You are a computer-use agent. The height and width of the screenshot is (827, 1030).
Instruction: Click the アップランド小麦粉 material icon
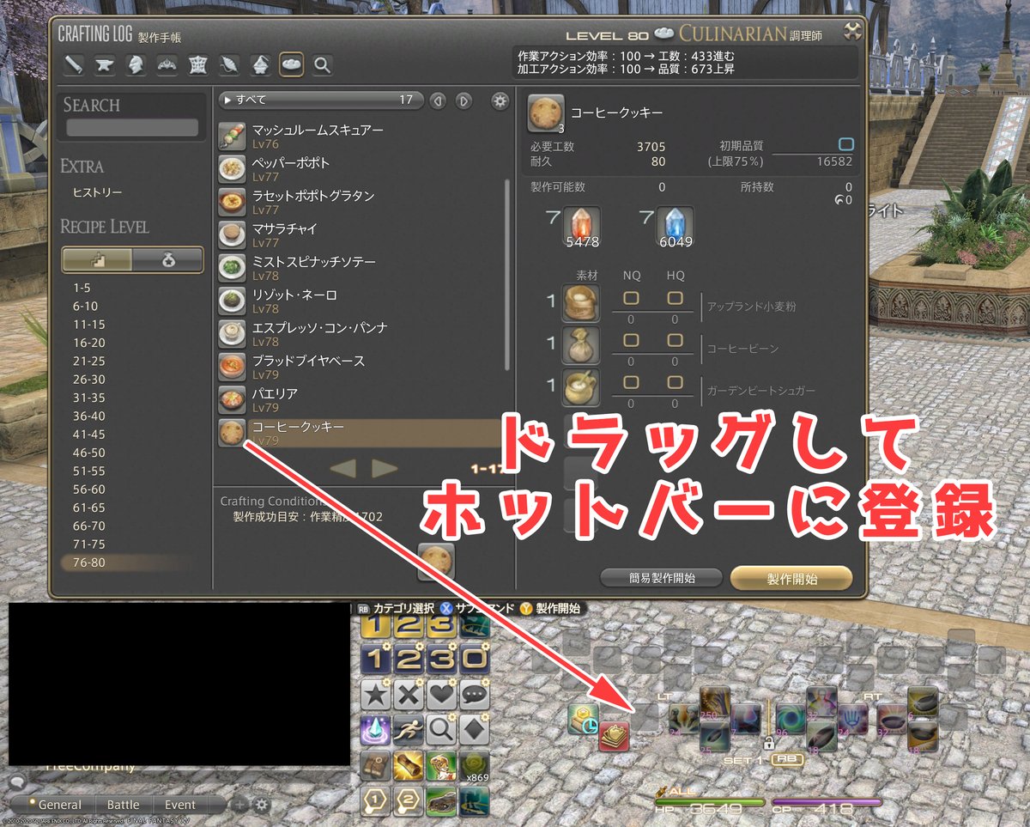point(581,304)
